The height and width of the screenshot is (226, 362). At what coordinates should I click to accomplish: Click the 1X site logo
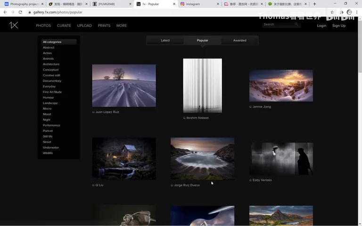(14, 25)
